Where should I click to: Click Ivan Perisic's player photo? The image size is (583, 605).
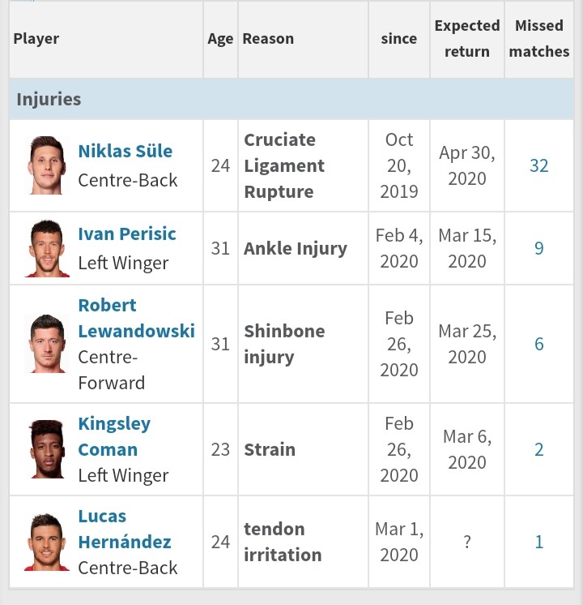[47, 248]
